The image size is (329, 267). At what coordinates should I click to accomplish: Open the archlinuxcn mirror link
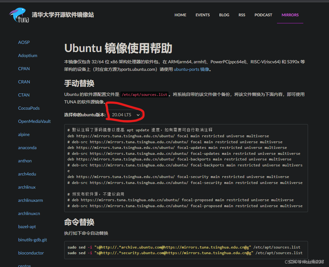[29, 213]
